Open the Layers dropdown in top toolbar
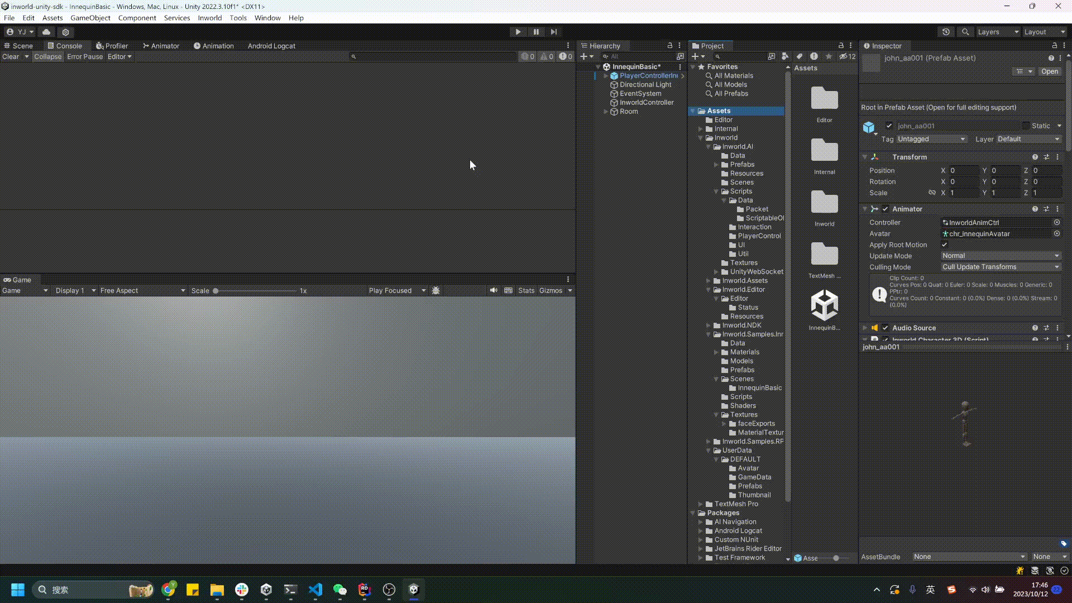The image size is (1072, 603). (998, 32)
